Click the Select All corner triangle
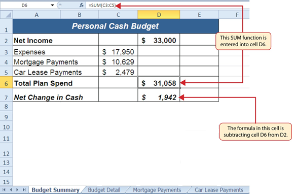Screen dimensions: 296x194 (8, 15)
